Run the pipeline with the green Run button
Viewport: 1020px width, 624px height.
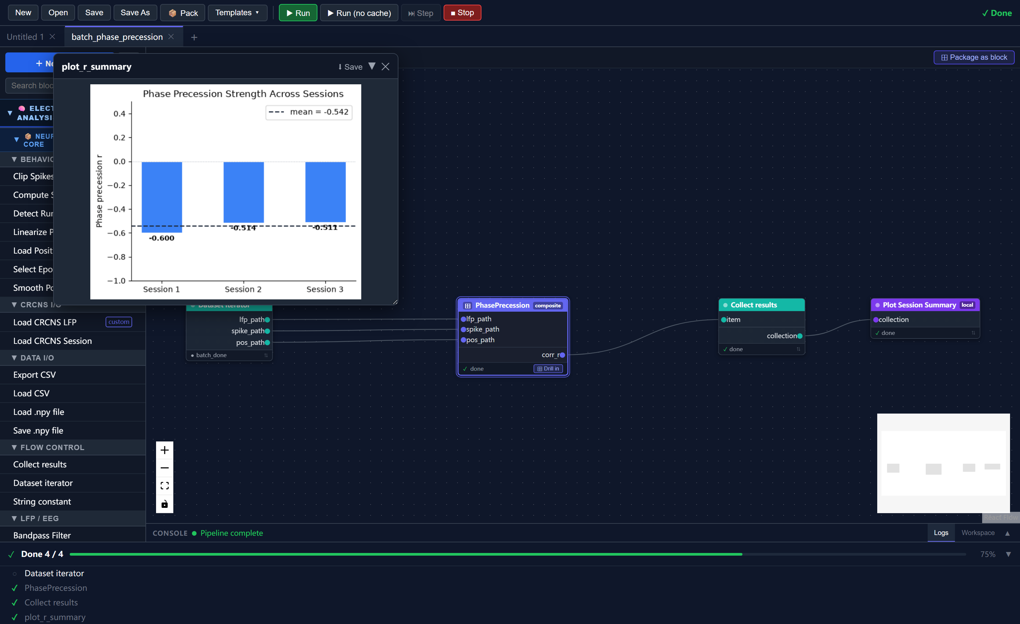pyautogui.click(x=298, y=13)
